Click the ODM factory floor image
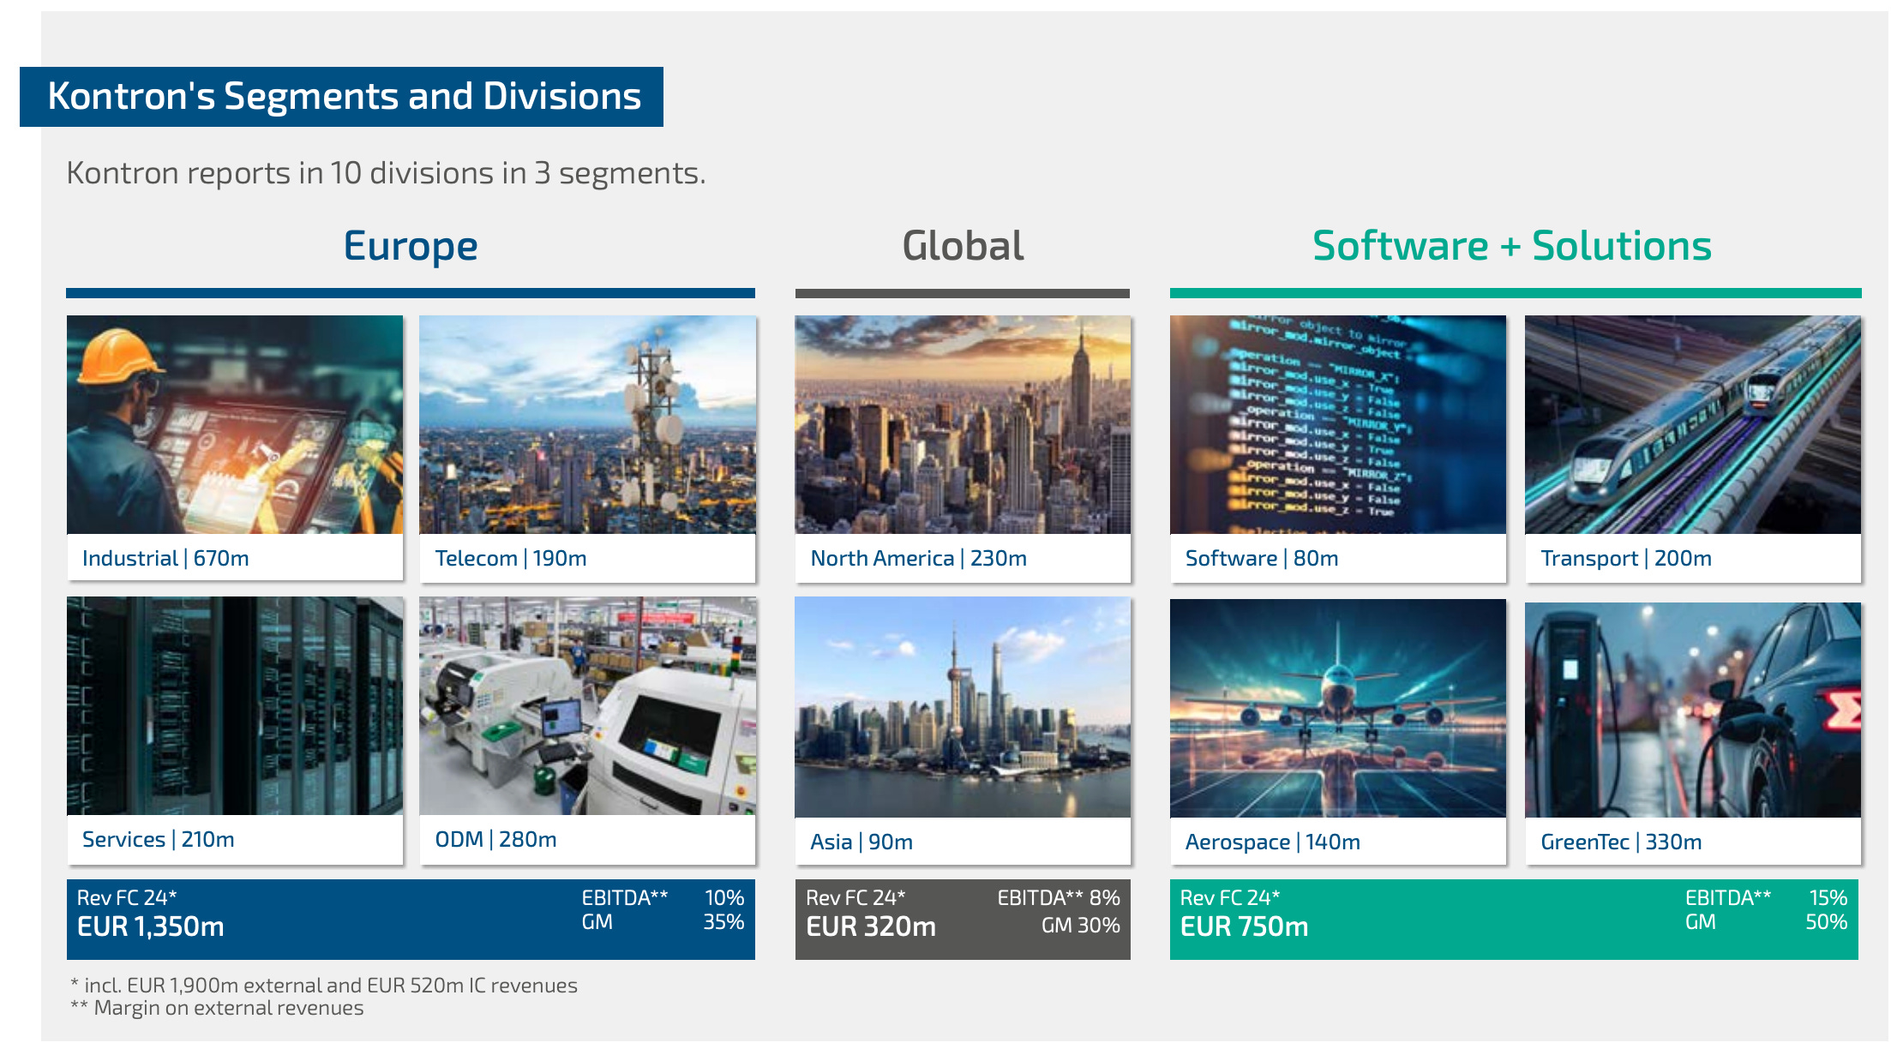The height and width of the screenshot is (1049, 1891). [587, 705]
